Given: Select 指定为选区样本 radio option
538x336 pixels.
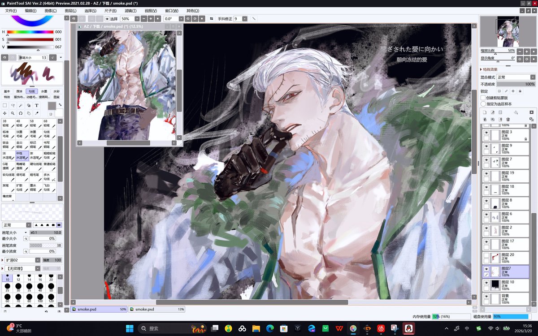Looking at the screenshot, I should pyautogui.click(x=483, y=104).
